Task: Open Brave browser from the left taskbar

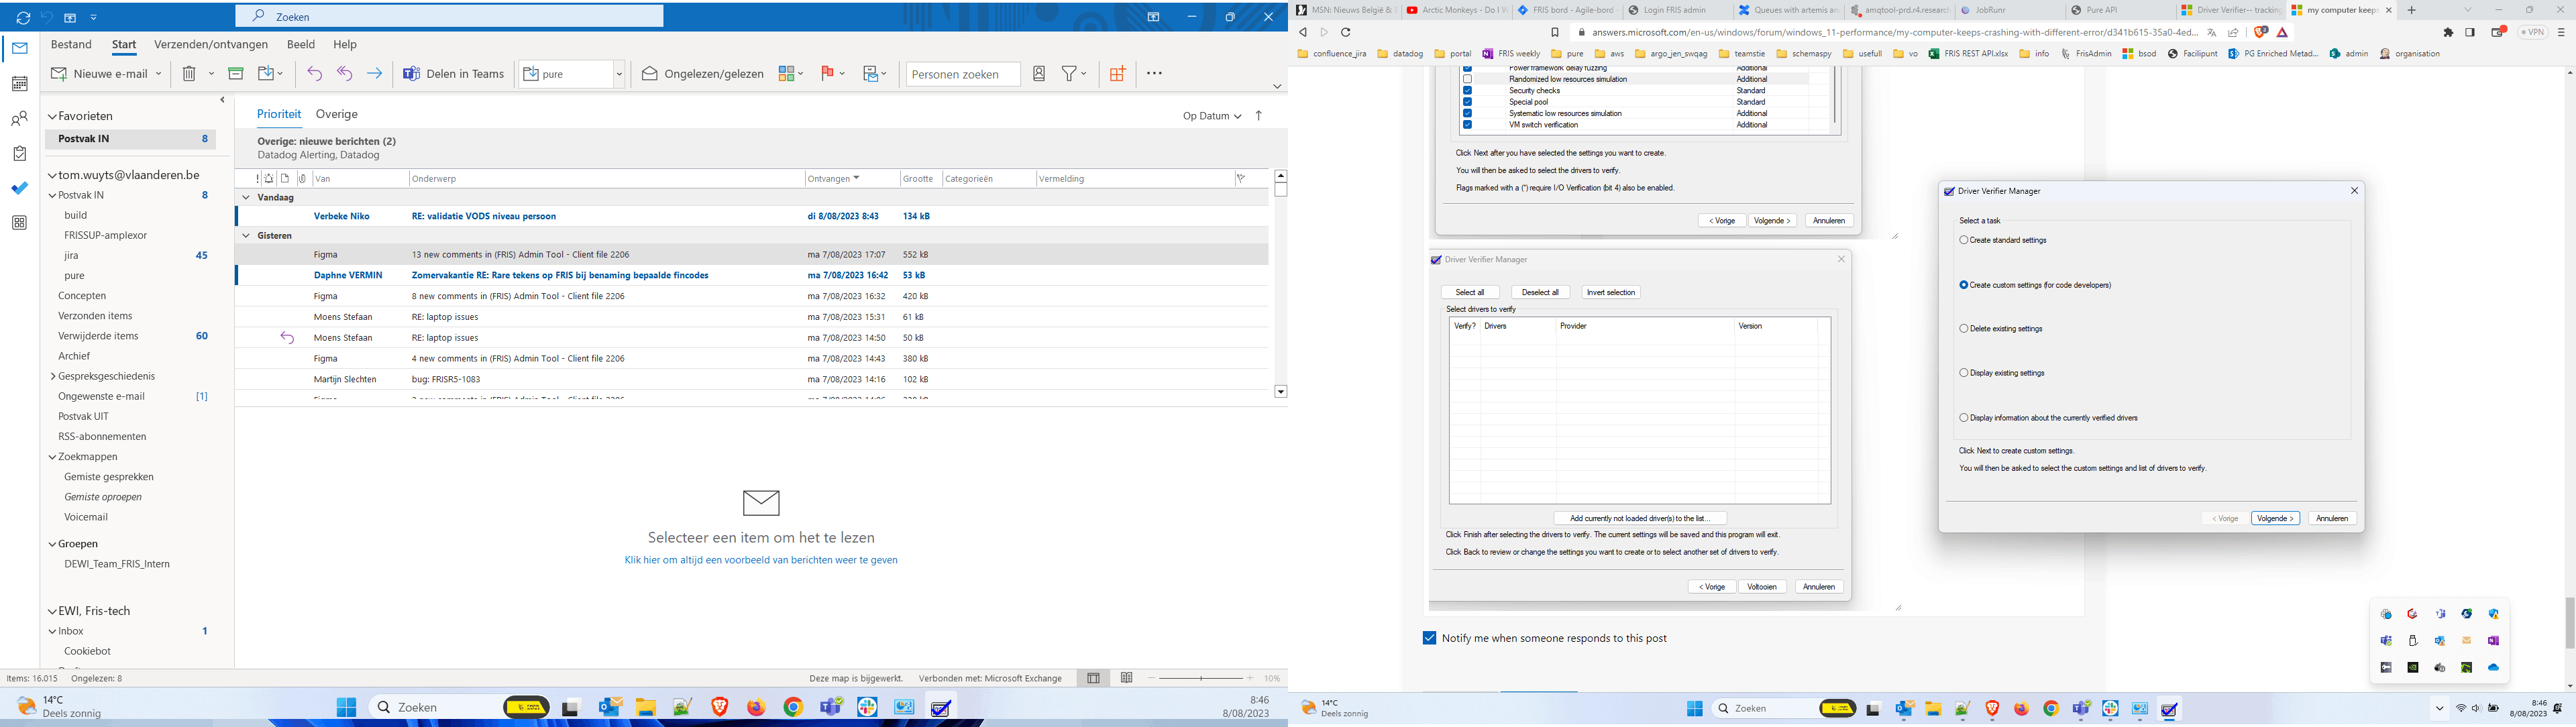Action: pyautogui.click(x=719, y=707)
